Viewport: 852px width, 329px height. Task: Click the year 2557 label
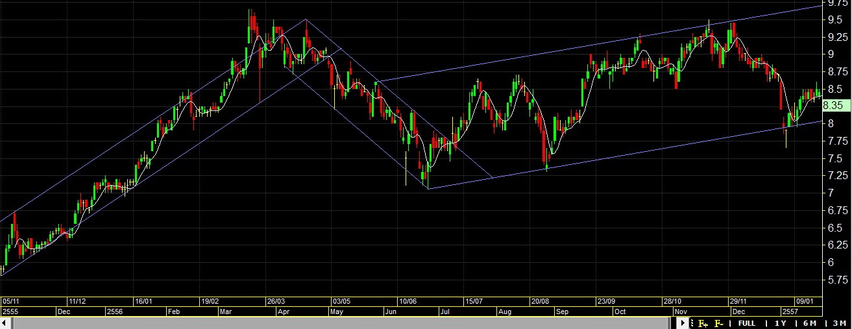(790, 312)
